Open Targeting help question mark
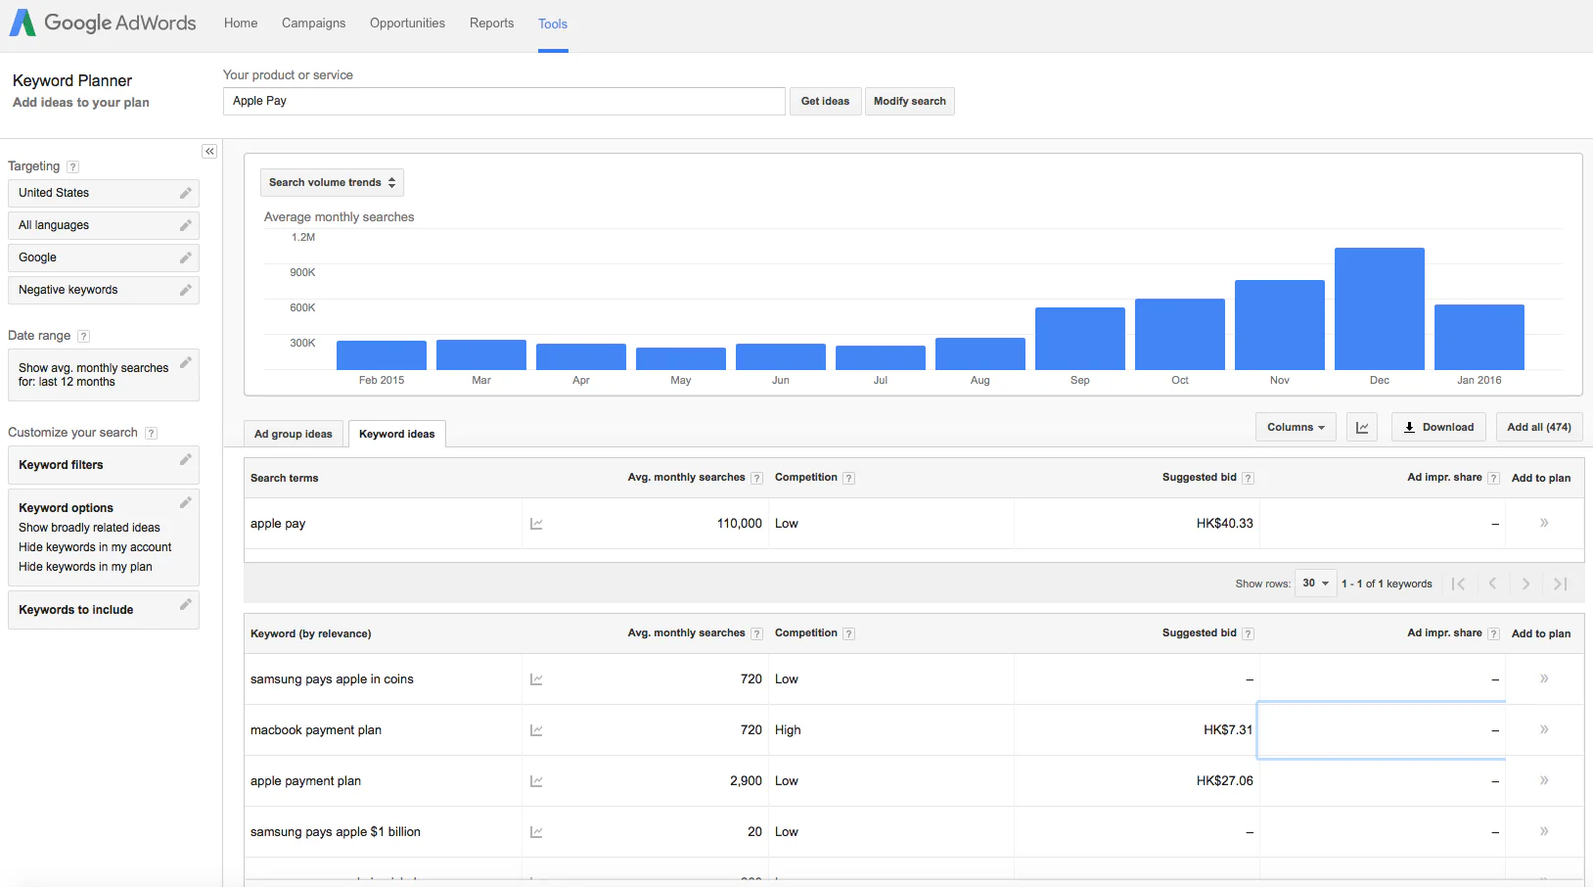Screen dimensions: 1593x887 (x=72, y=166)
